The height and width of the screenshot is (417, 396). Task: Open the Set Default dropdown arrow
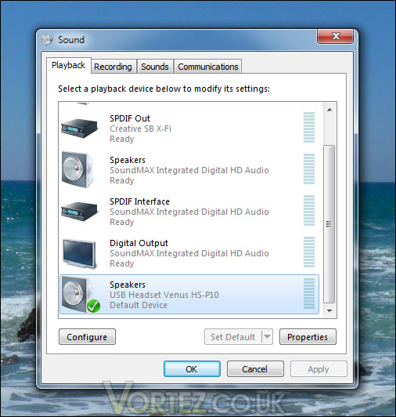(x=268, y=337)
